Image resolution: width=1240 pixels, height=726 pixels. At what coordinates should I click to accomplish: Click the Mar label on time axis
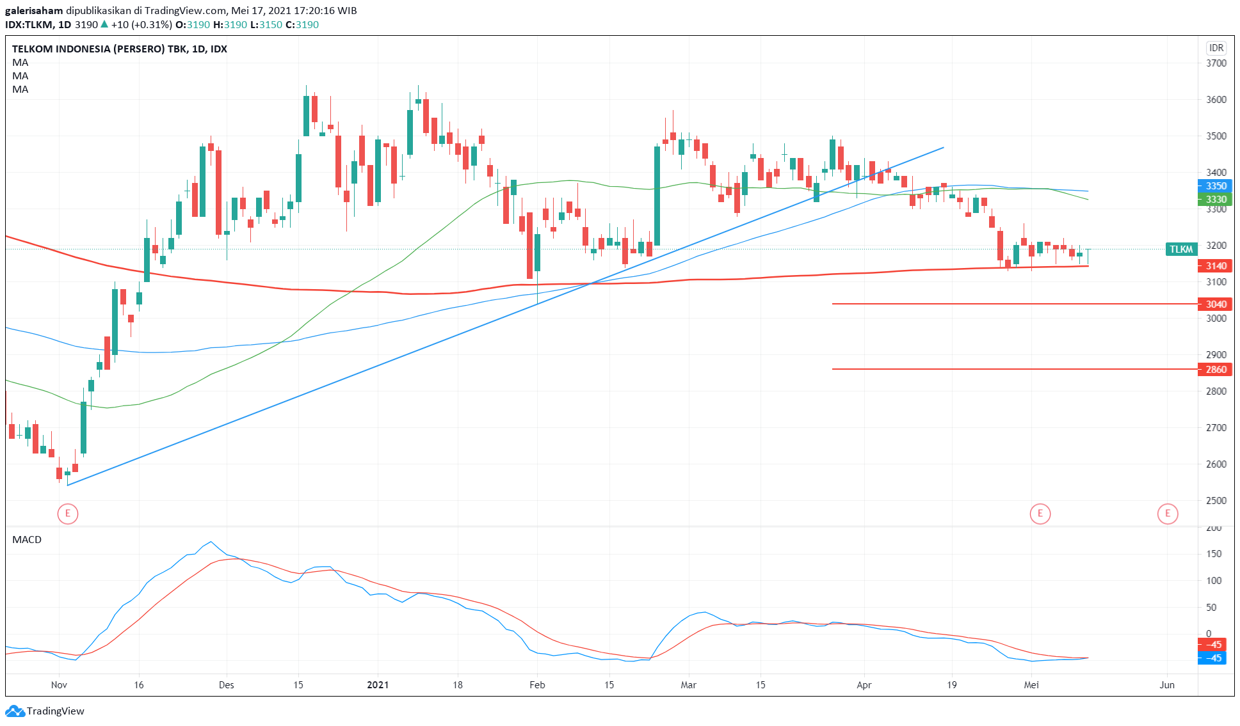pyautogui.click(x=688, y=685)
